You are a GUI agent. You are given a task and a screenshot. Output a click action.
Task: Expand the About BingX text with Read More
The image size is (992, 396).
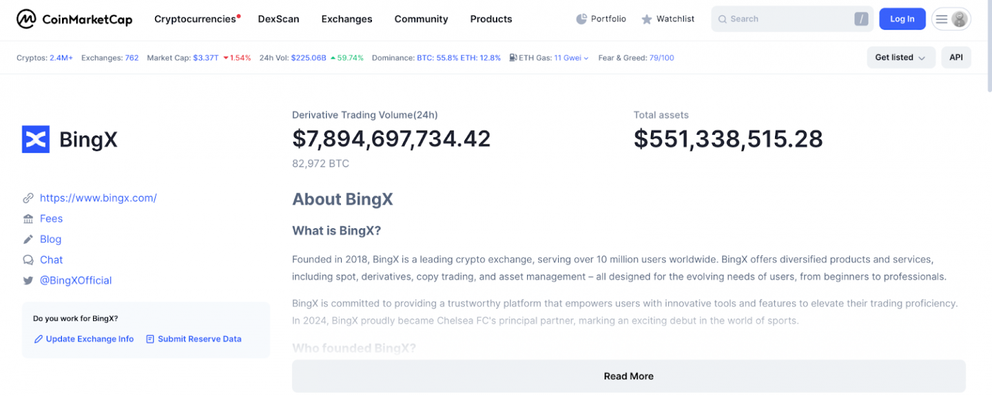click(x=628, y=376)
